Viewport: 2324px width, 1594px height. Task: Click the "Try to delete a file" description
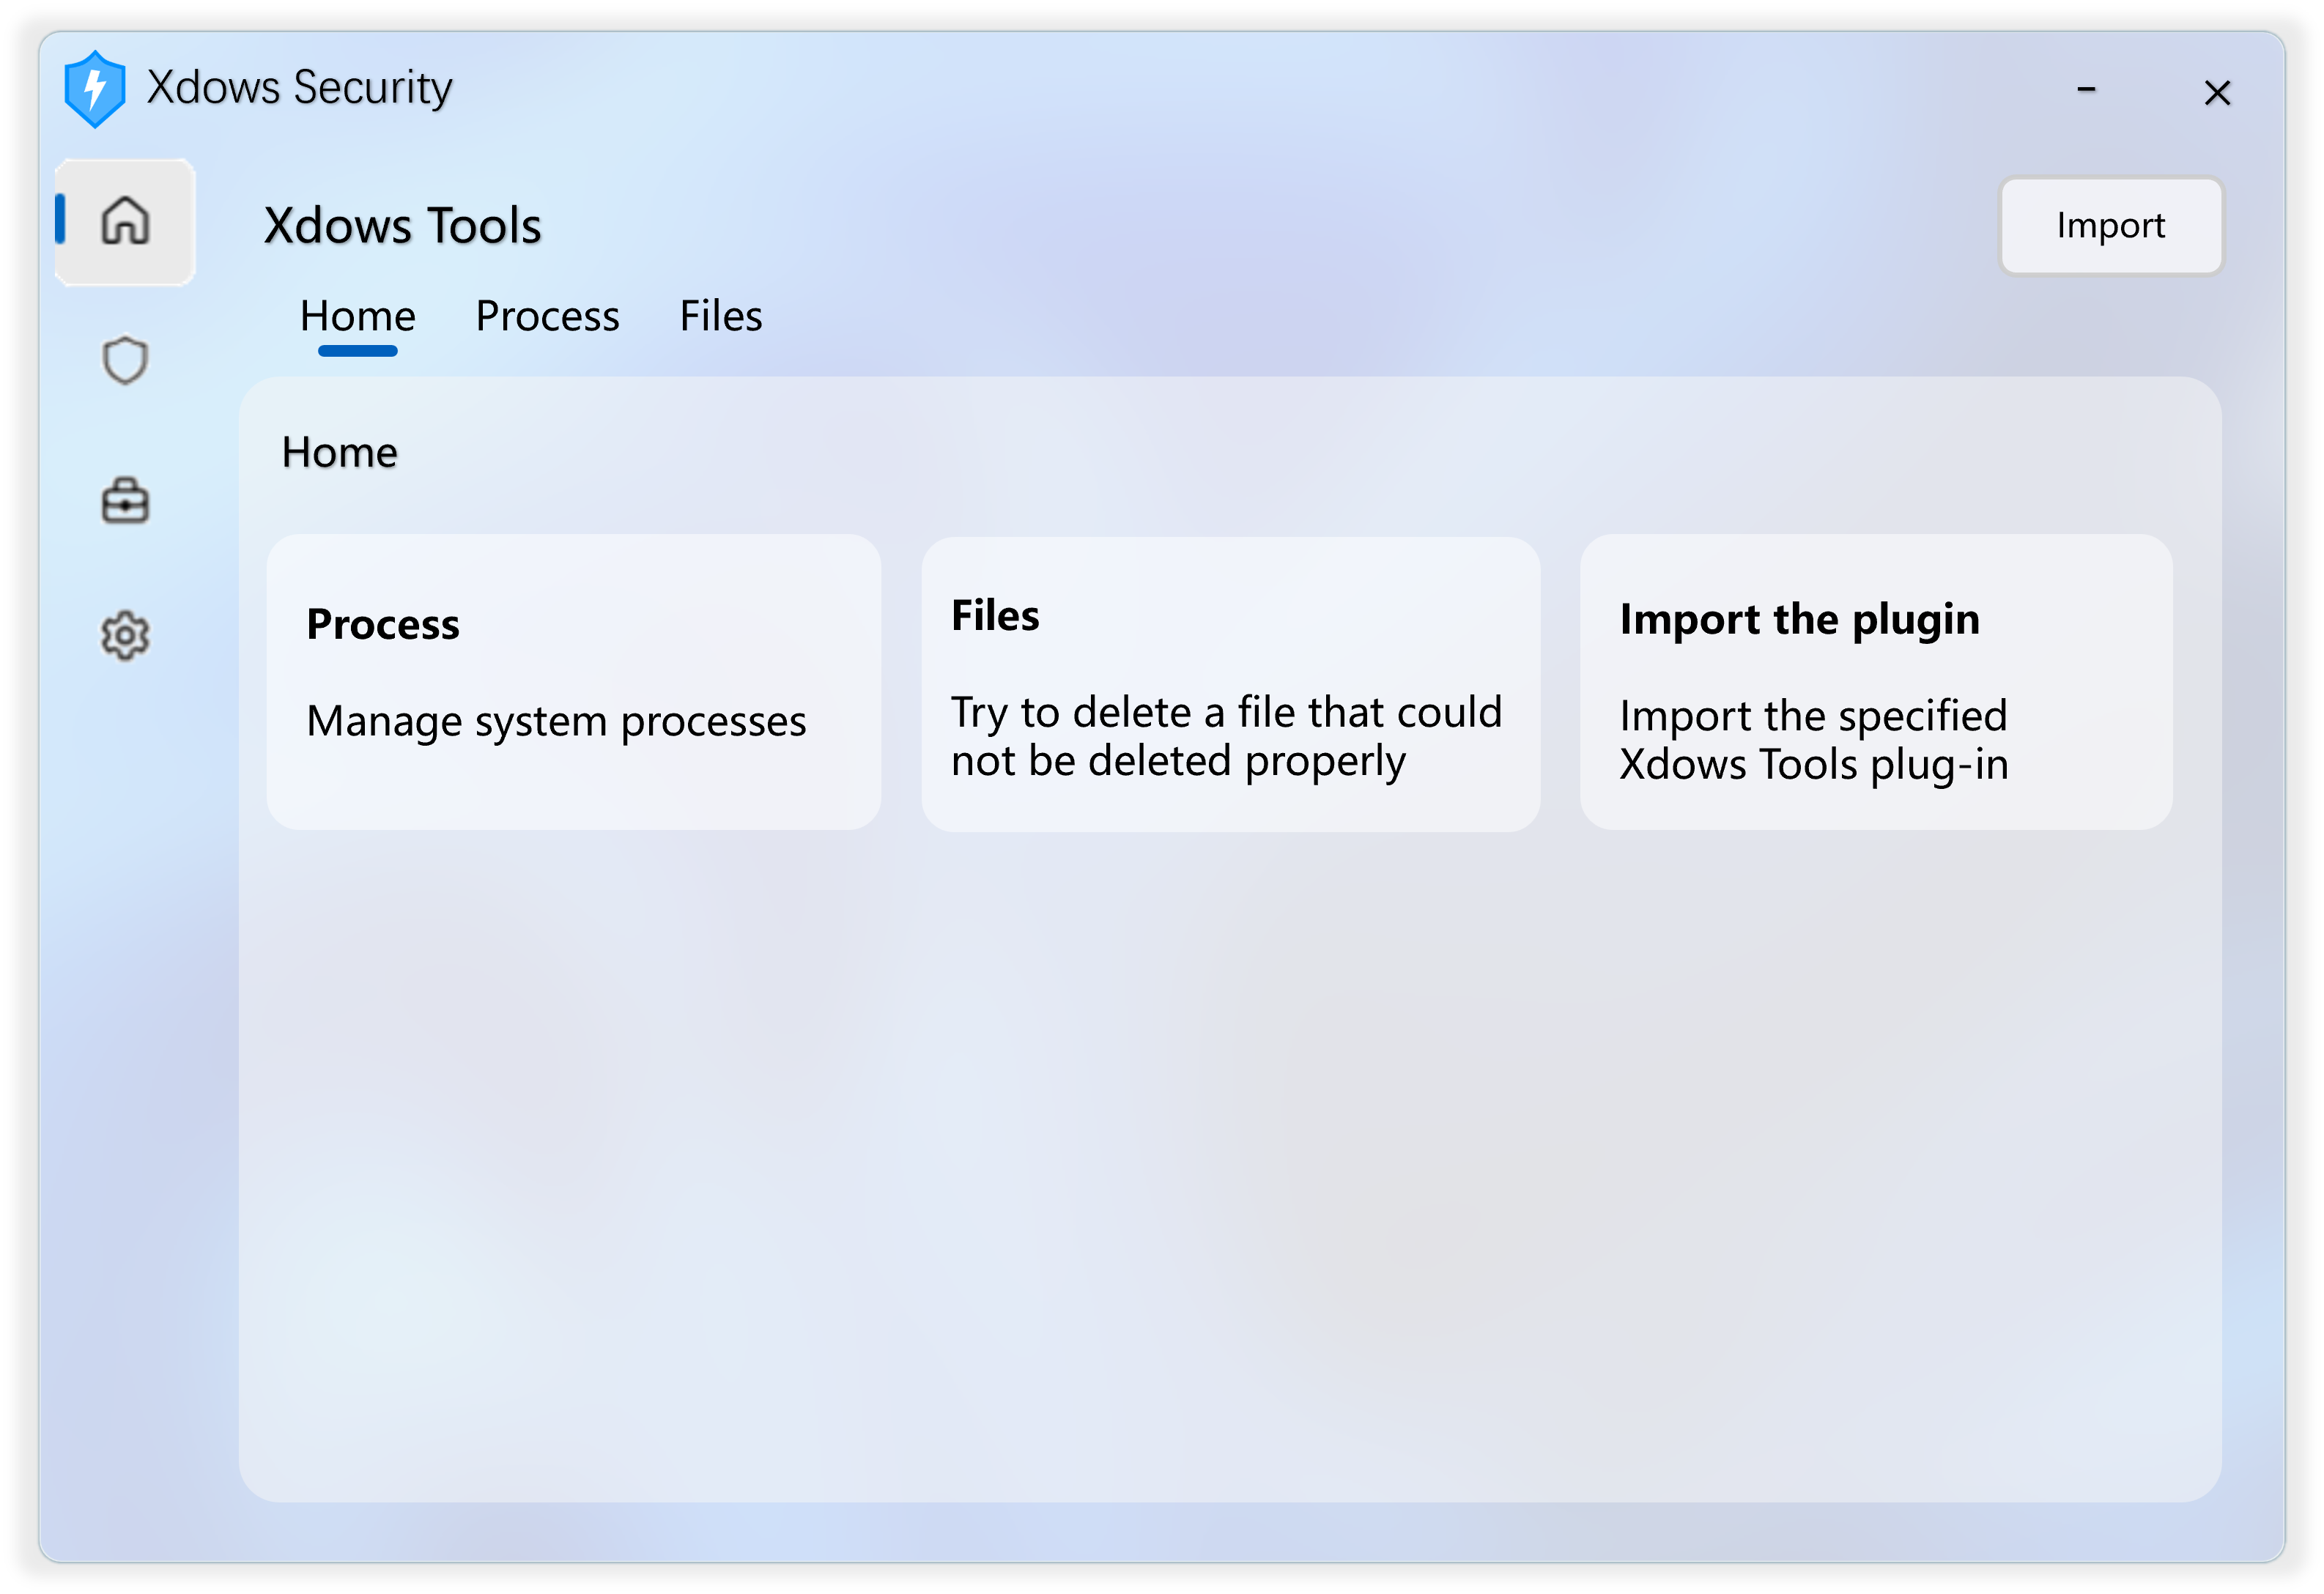1226,737
